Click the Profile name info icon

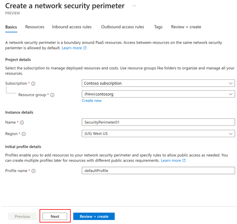pos(34,171)
